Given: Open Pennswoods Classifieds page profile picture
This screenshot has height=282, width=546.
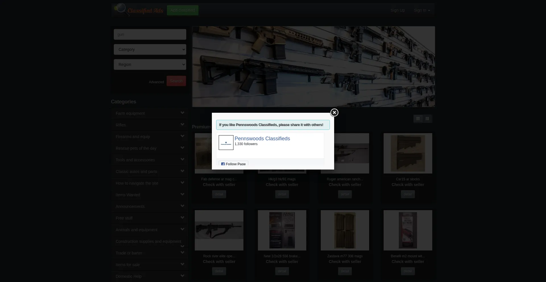Looking at the screenshot, I should (226, 143).
